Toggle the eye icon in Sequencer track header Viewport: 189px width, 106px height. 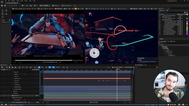35,69
